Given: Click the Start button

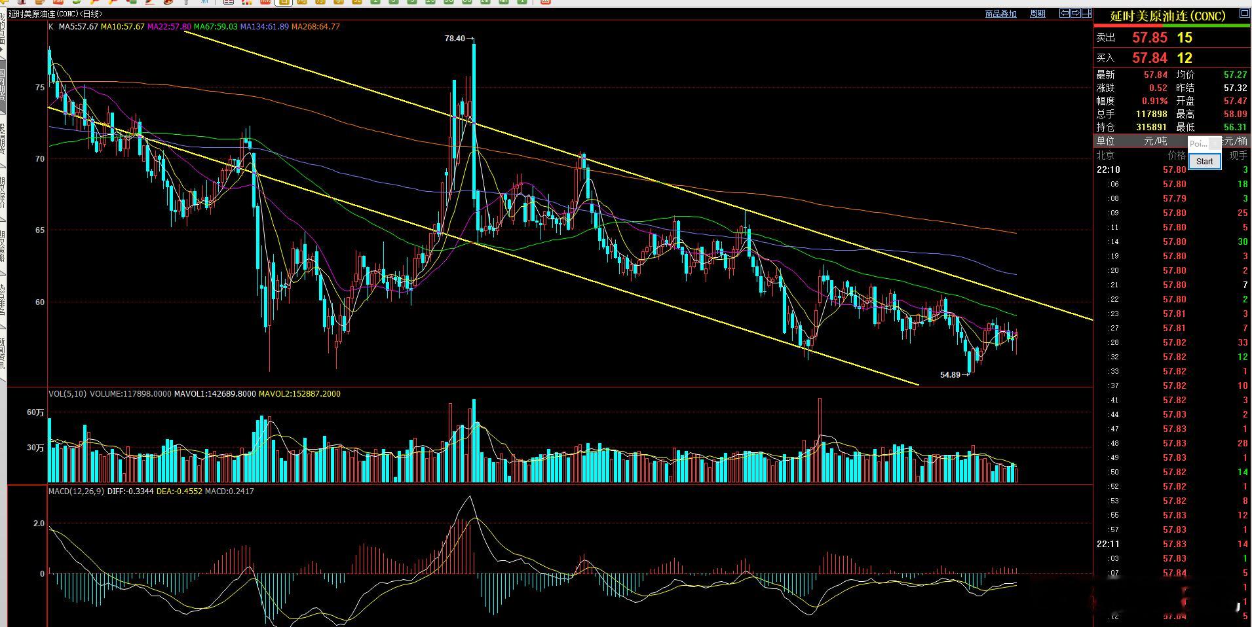Looking at the screenshot, I should (x=1204, y=162).
